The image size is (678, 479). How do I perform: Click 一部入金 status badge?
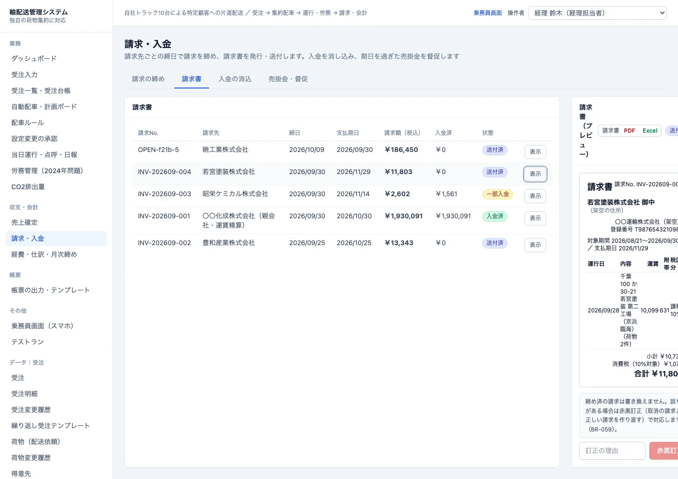pos(498,194)
